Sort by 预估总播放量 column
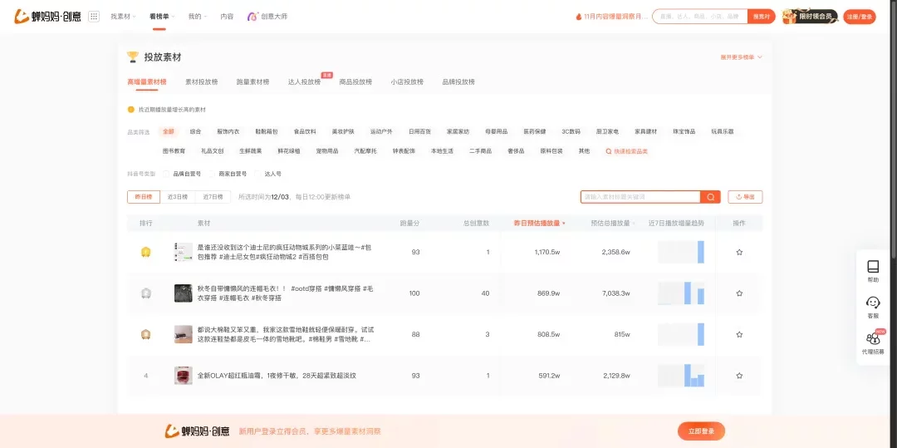Viewport: 897px width, 448px height. pyautogui.click(x=613, y=223)
